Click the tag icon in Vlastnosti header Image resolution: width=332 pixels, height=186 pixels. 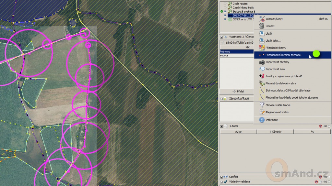click(226, 37)
